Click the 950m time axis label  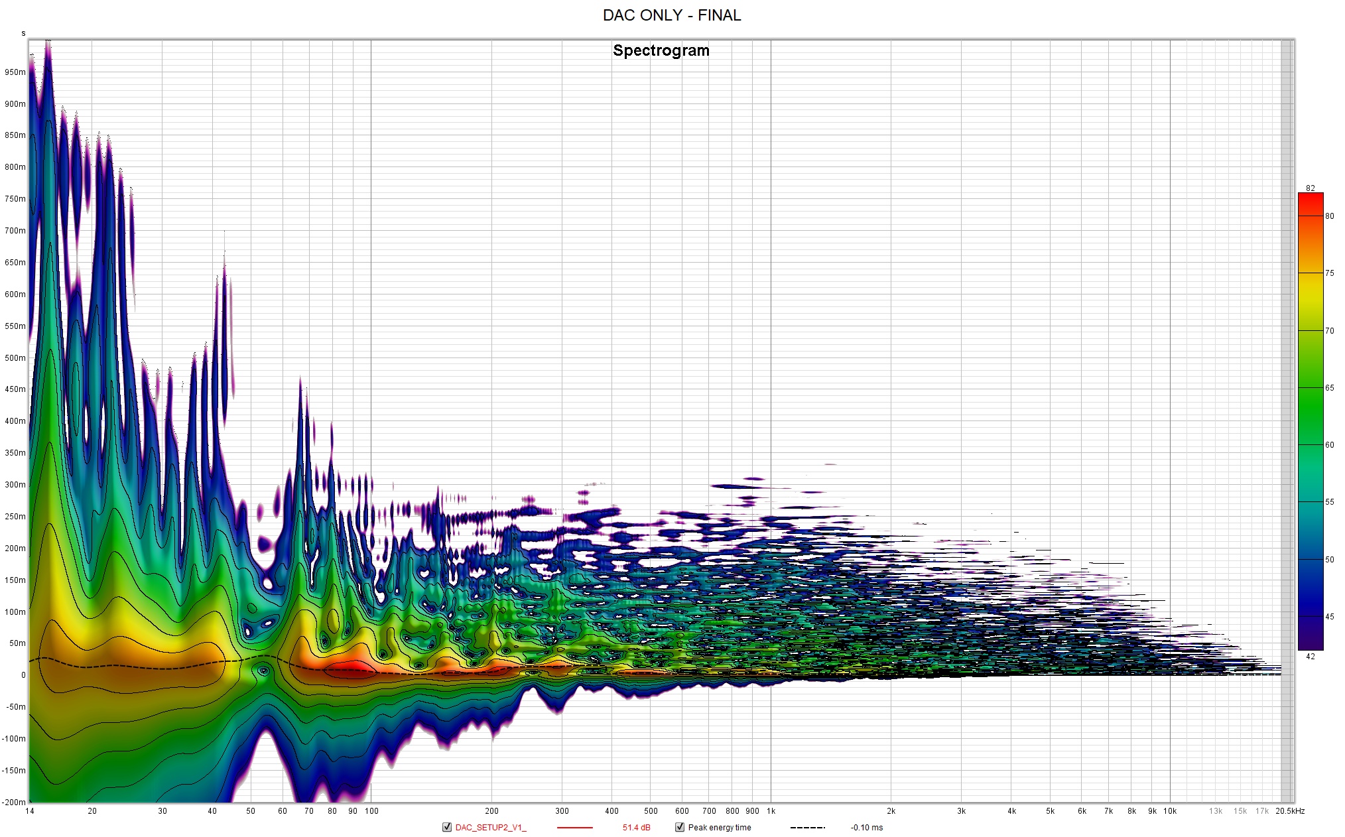pos(15,72)
